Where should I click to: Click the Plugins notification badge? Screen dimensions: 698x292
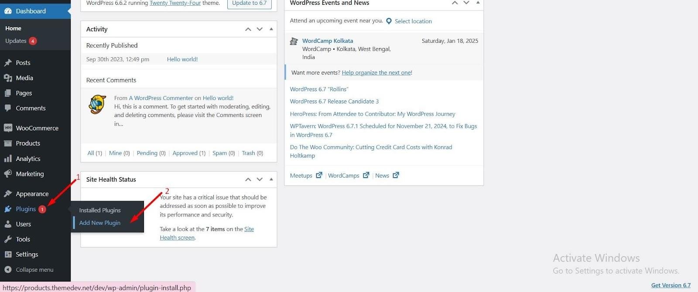coord(42,209)
